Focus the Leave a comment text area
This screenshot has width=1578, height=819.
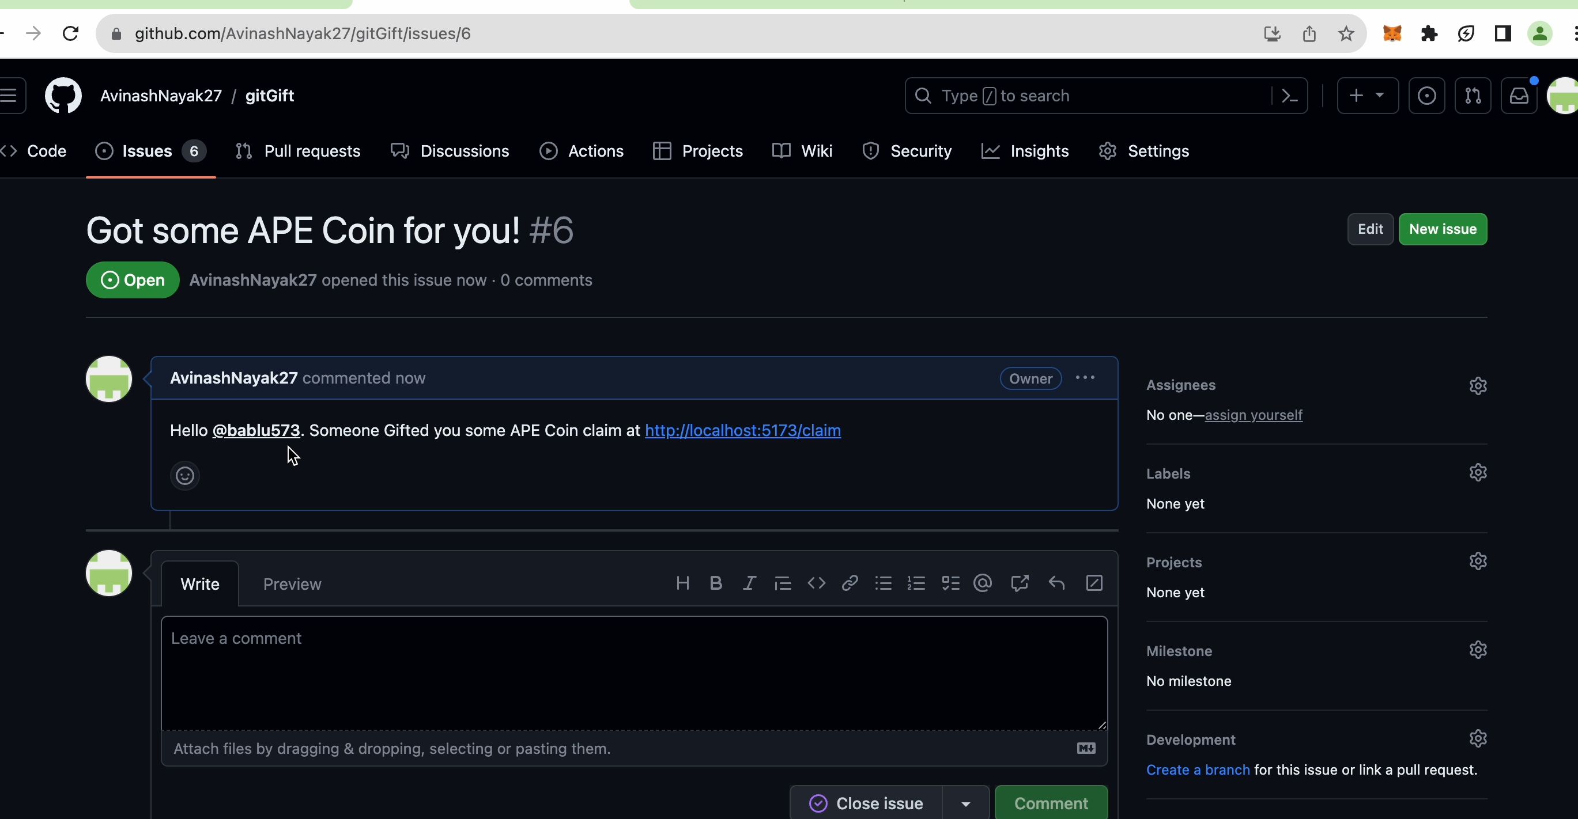point(634,673)
